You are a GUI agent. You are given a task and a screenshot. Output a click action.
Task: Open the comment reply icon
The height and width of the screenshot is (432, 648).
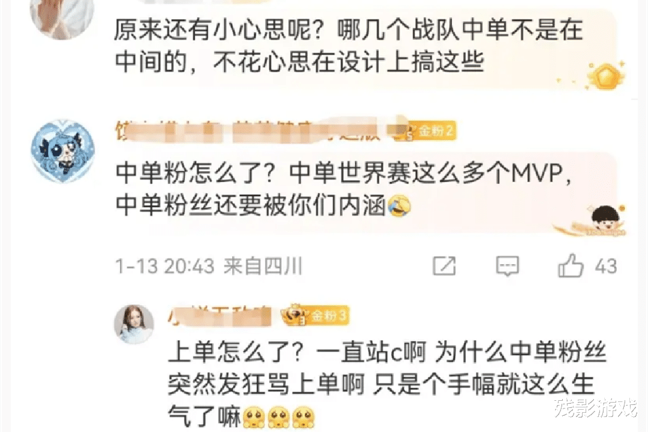point(507,266)
